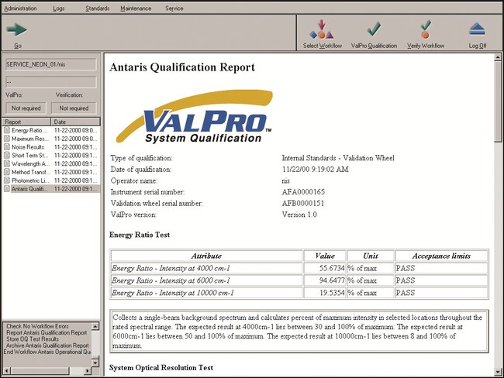Click document icon beside Short Term St report
The height and width of the screenshot is (378, 504).
(x=7, y=155)
